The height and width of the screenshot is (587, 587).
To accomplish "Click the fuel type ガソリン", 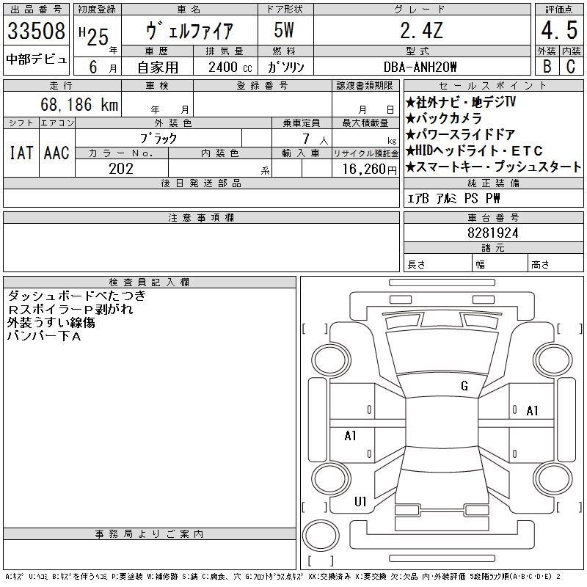I will (285, 67).
